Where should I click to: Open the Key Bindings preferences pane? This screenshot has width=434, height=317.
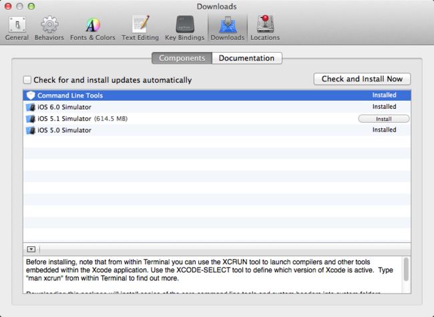pos(184,28)
